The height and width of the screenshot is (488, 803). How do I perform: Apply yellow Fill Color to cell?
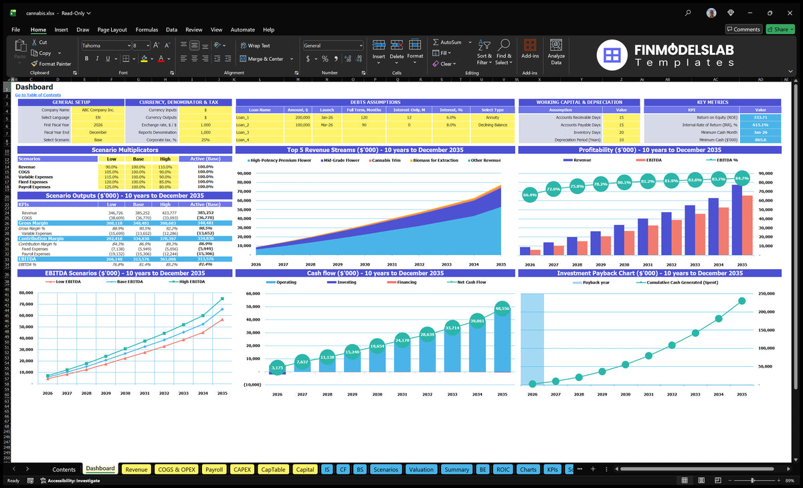144,59
